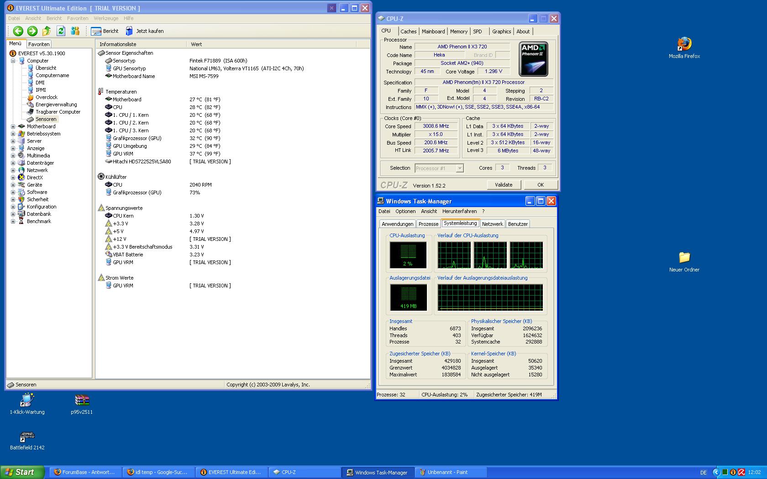The height and width of the screenshot is (479, 767).
Task: Select the Fintek F71889 Sensortyp value
Action: (218, 61)
